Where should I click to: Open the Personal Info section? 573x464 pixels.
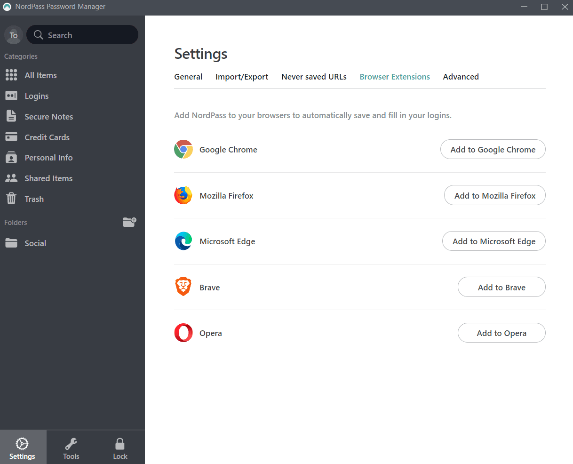[x=48, y=158]
